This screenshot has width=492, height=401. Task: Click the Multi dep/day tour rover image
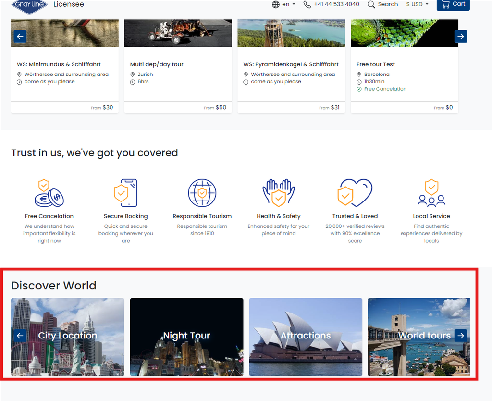coord(178,33)
